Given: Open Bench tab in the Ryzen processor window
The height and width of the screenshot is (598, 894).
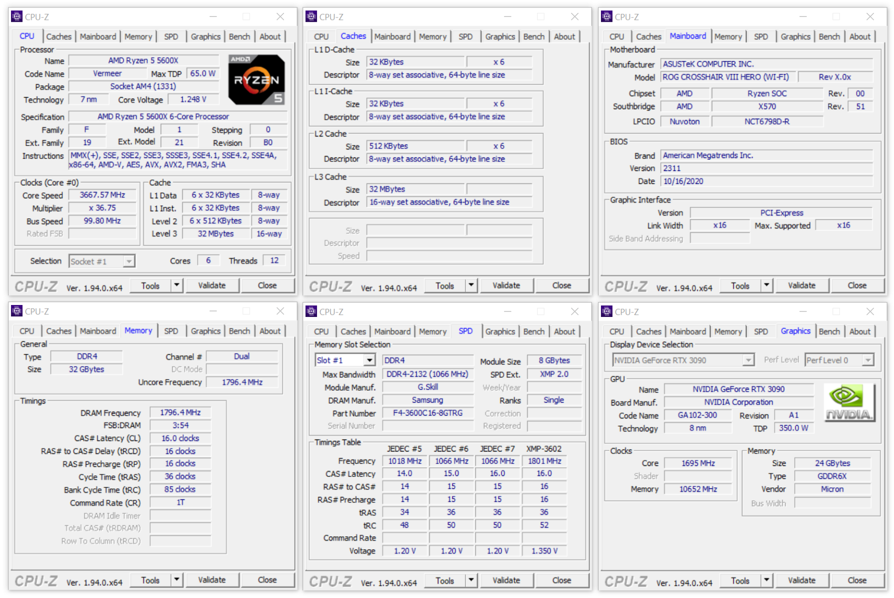Looking at the screenshot, I should point(239,36).
